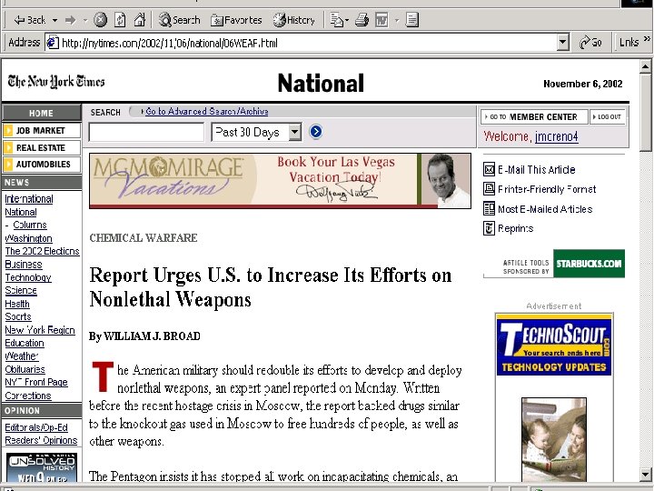Open the National news link

[x=21, y=212]
